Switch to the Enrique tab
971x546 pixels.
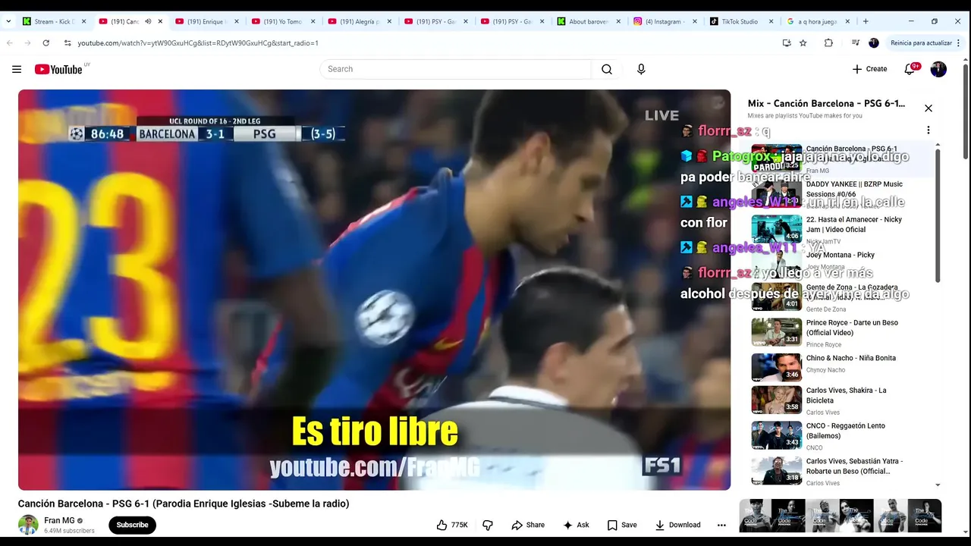[206, 21]
